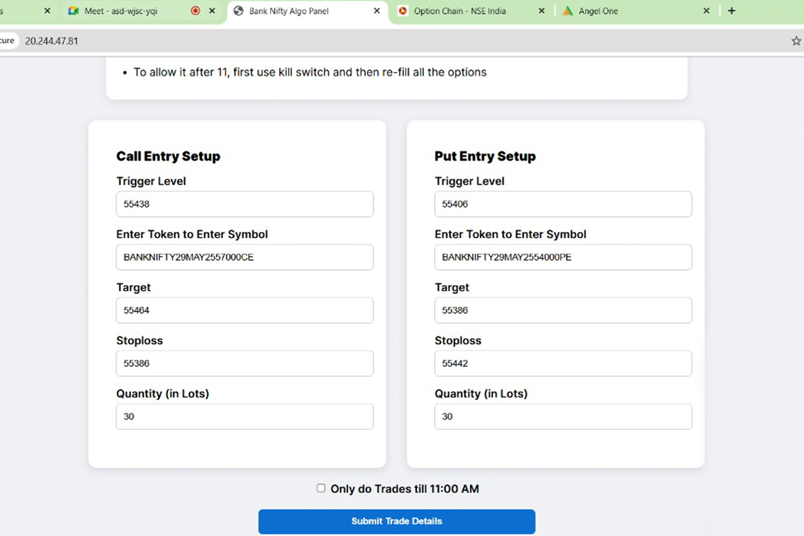Viewport: 804px width, 536px height.
Task: Close the Option Chain - NSE India tab
Action: tap(541, 11)
